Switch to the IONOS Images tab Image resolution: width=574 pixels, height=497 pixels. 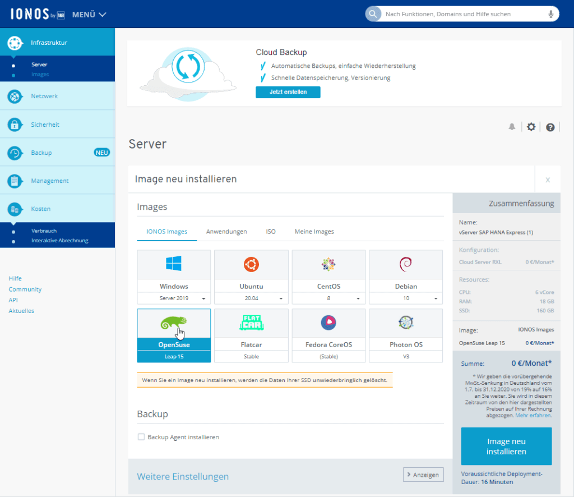(167, 232)
